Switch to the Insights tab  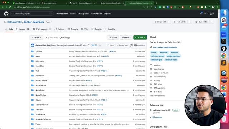110,29
